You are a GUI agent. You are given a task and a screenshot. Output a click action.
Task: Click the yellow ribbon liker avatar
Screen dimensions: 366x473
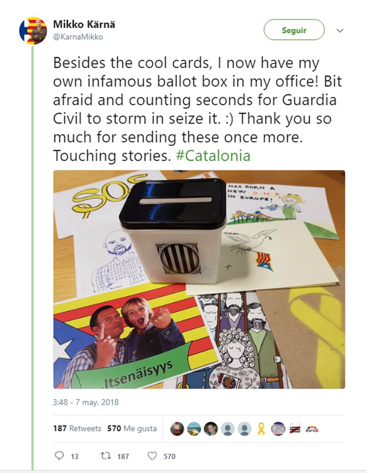pos(261,429)
